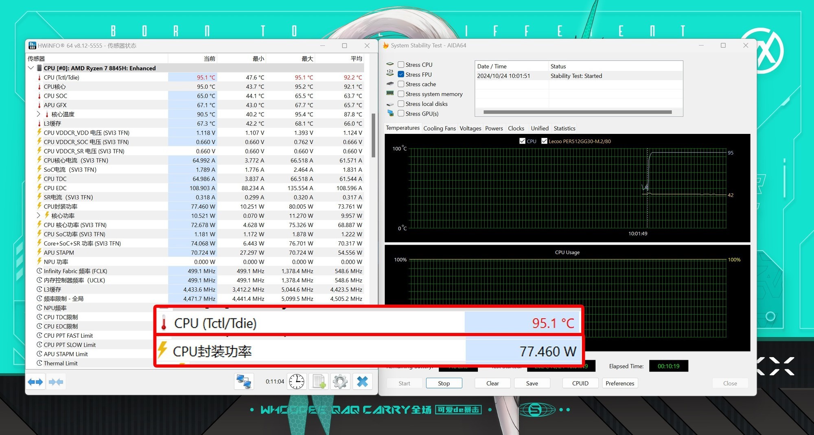The width and height of the screenshot is (814, 435).
Task: Switch to Voltages tab
Action: (x=470, y=128)
